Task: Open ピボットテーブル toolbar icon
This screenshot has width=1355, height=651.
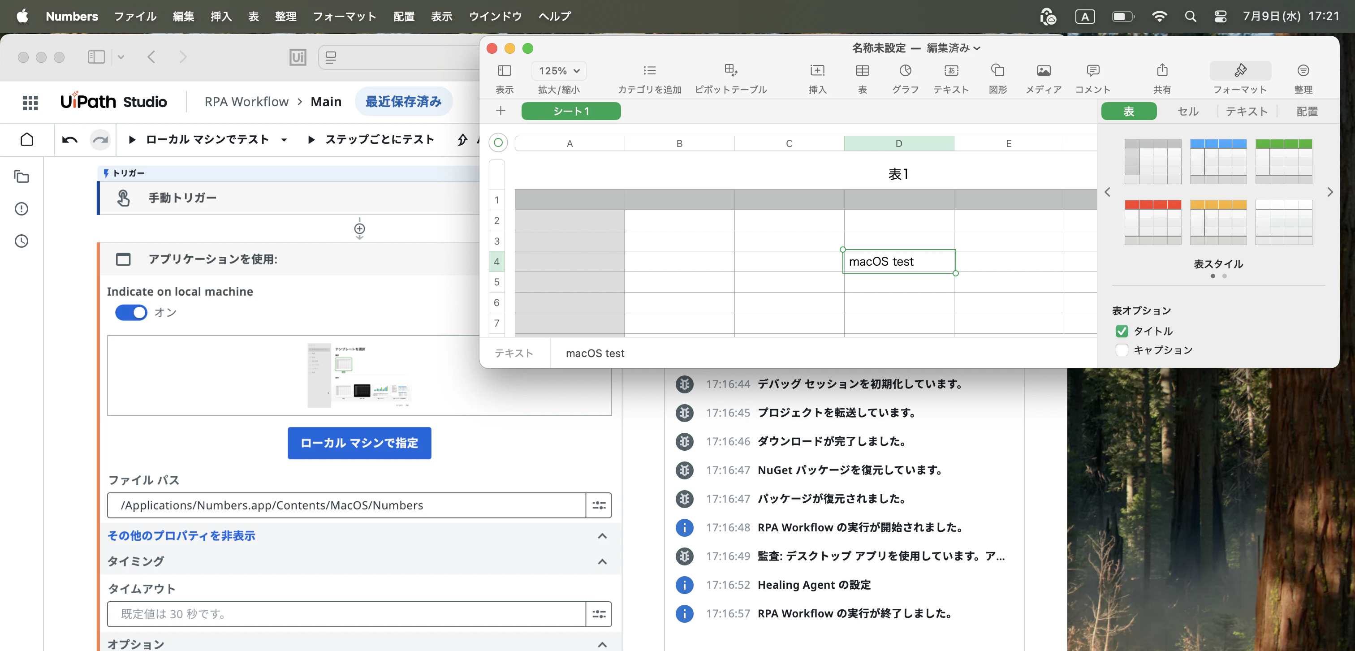Action: point(731,70)
